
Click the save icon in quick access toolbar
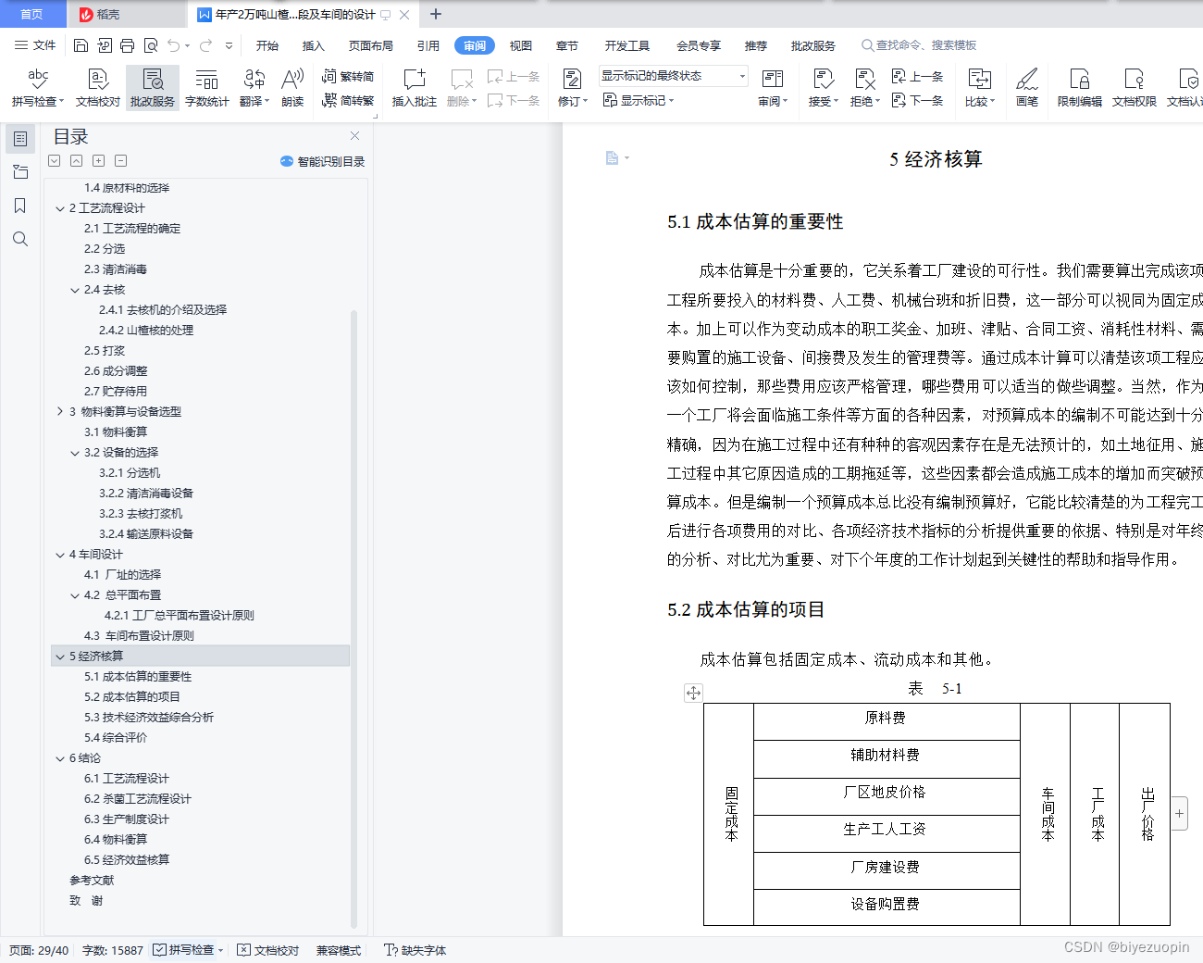tap(81, 45)
